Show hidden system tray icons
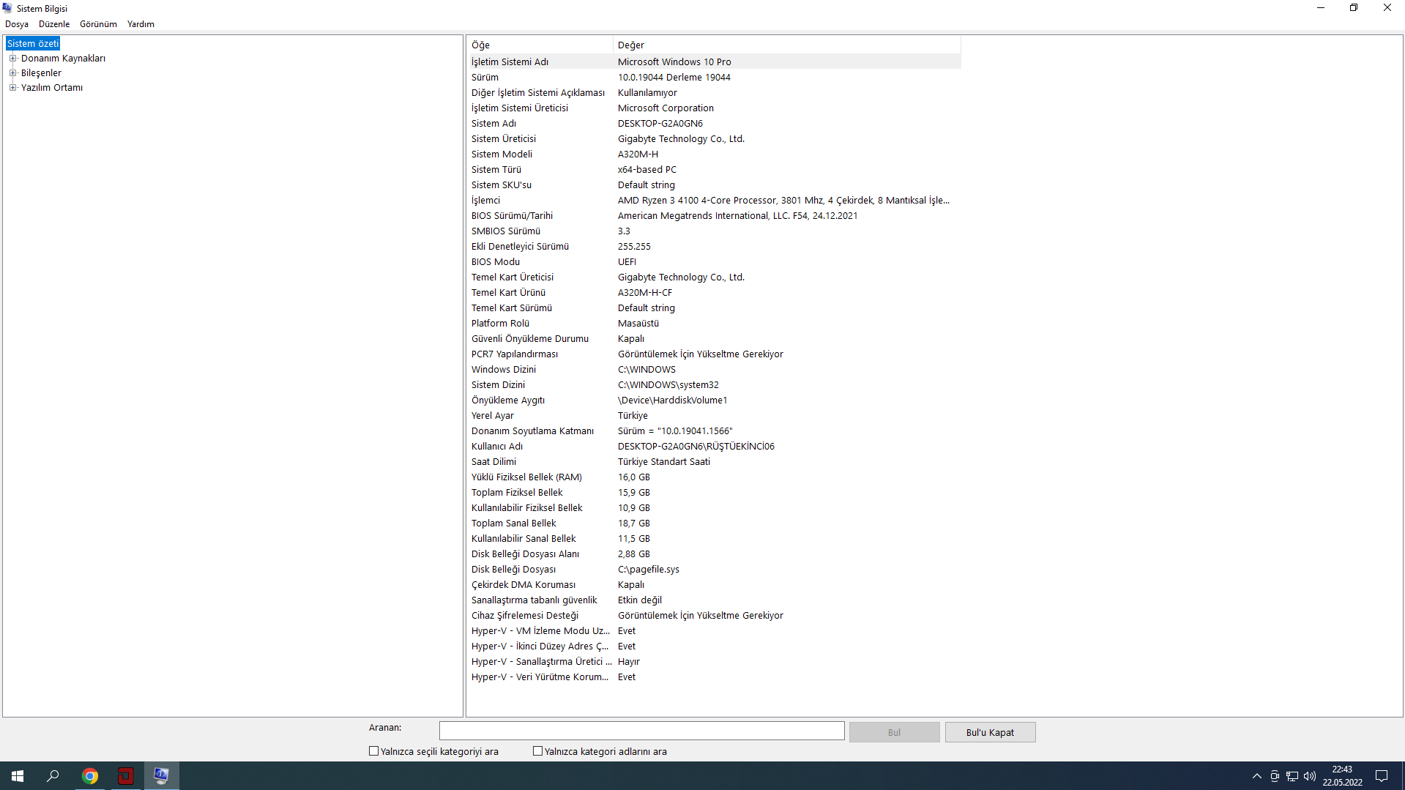The width and height of the screenshot is (1405, 790). [1257, 776]
